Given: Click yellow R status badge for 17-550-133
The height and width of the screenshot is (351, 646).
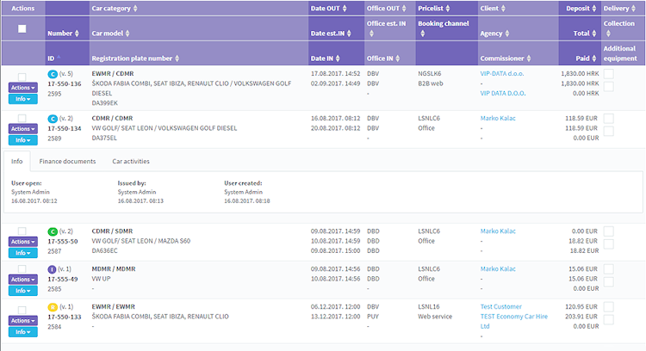Looking at the screenshot, I should click(x=53, y=307).
